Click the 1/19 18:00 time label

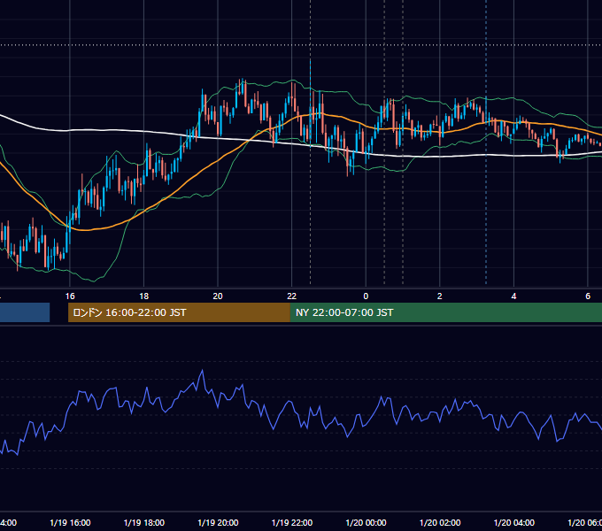[144, 523]
